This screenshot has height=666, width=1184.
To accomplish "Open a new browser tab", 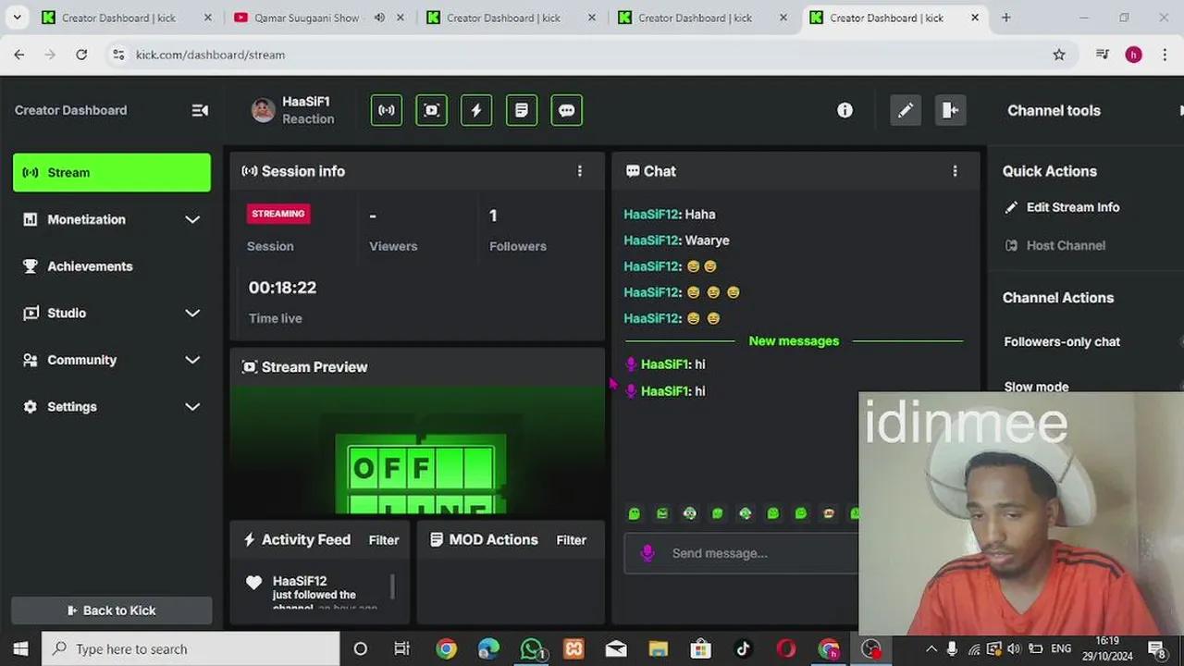I will click(x=1006, y=18).
